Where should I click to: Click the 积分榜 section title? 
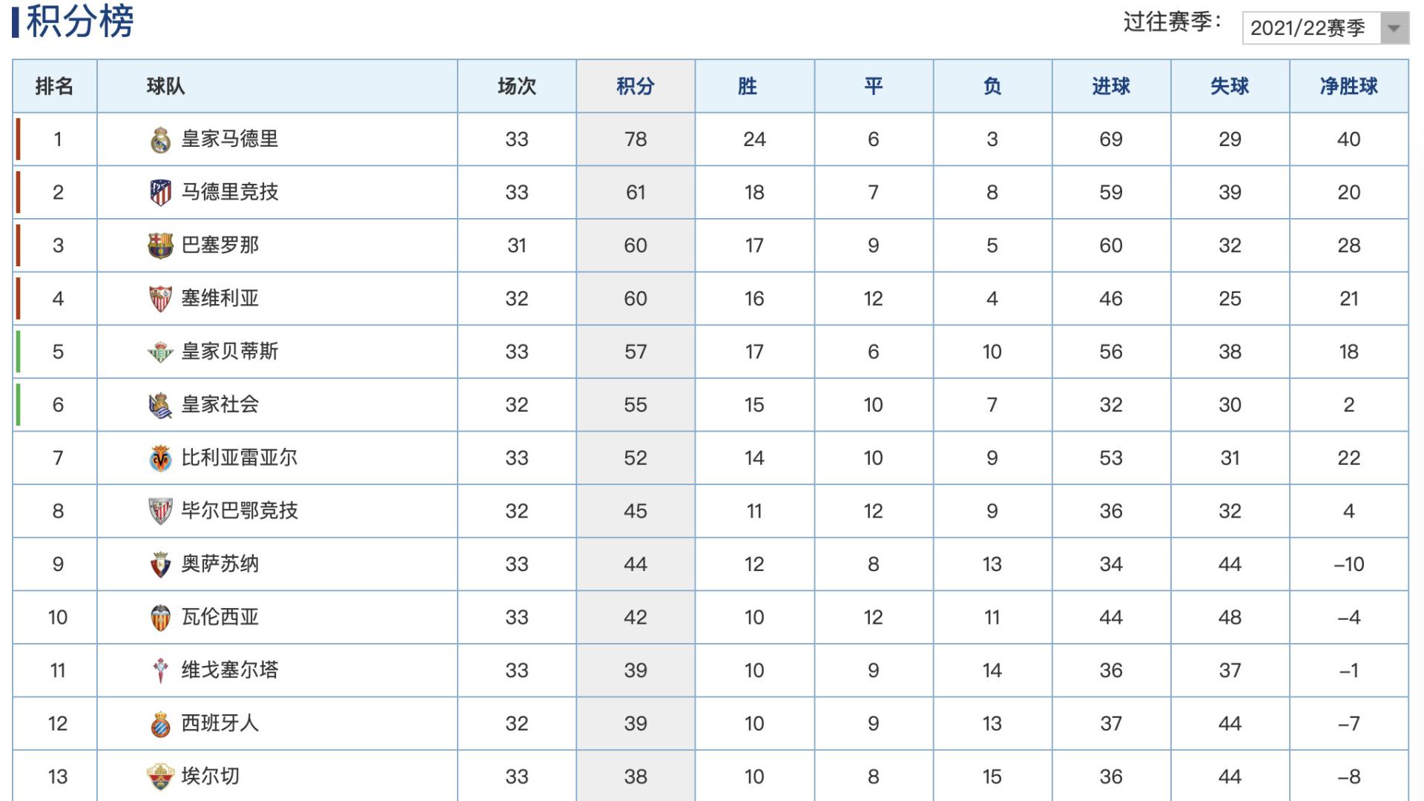[x=79, y=22]
